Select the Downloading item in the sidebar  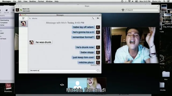5,20
